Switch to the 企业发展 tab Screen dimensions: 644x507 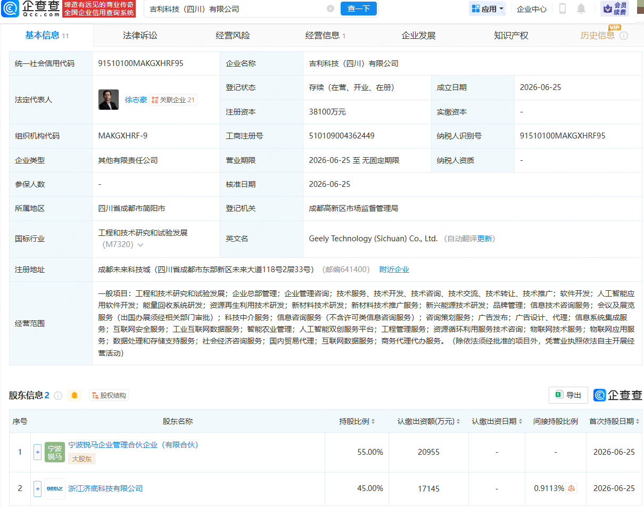[418, 36]
